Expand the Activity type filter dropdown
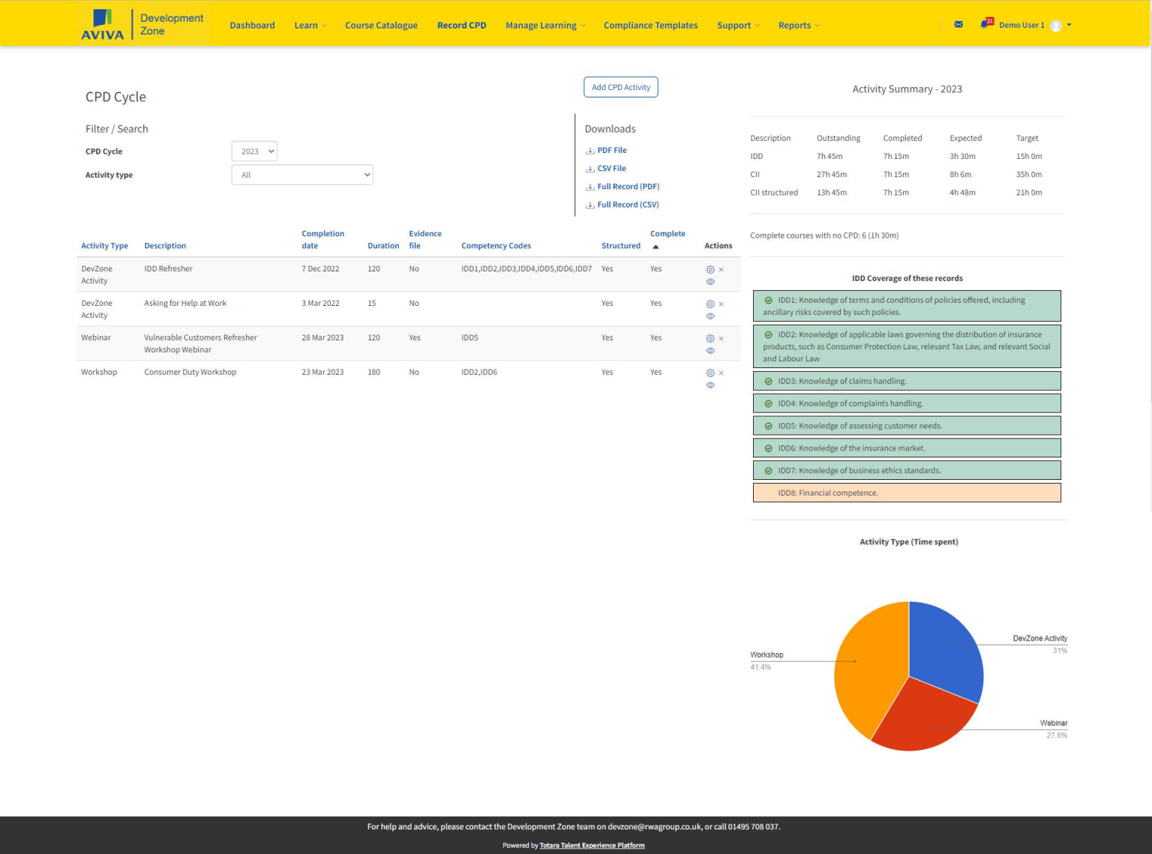Image resolution: width=1152 pixels, height=854 pixels. coord(301,175)
